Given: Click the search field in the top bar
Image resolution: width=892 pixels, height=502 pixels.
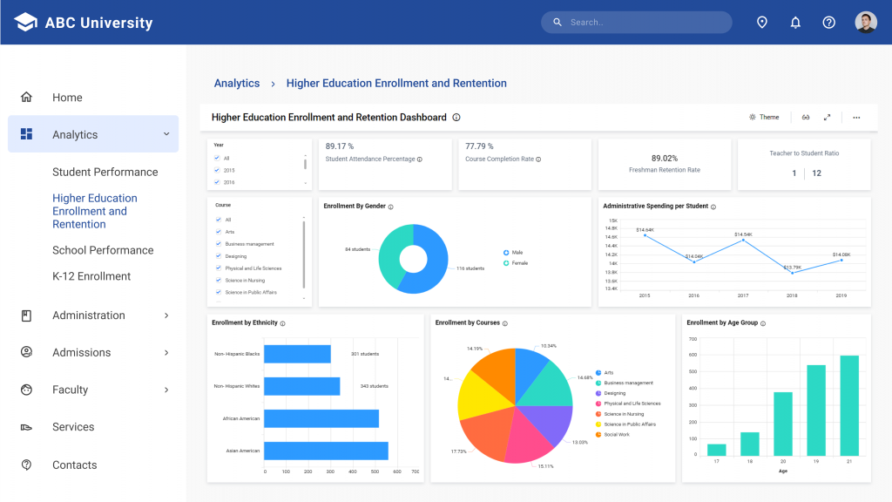Looking at the screenshot, I should (x=636, y=22).
